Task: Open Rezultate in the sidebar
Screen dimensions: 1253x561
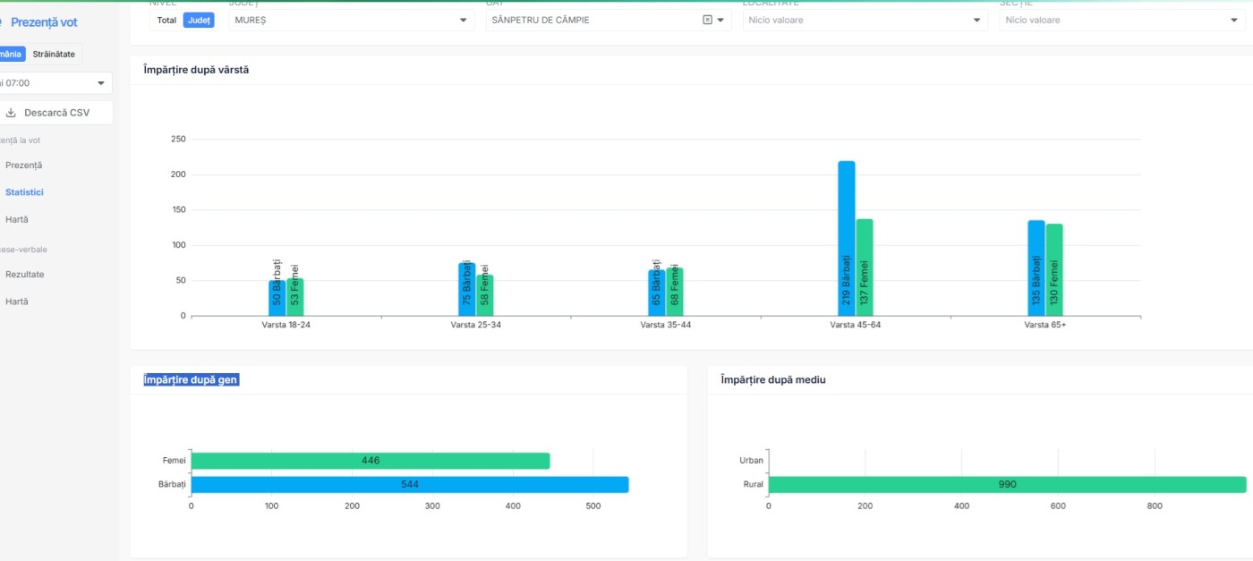Action: pos(24,275)
